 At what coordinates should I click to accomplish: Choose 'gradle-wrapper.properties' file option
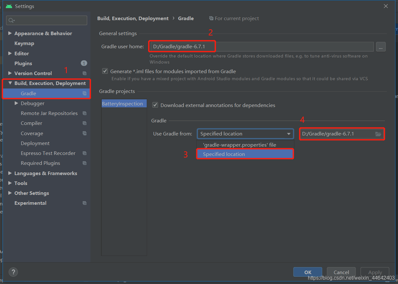[x=245, y=145]
